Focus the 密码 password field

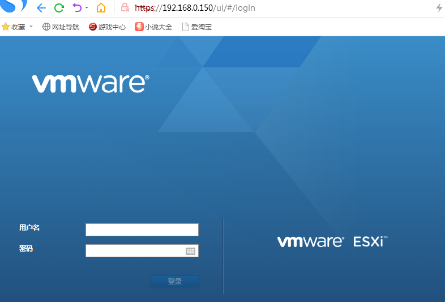(142, 250)
